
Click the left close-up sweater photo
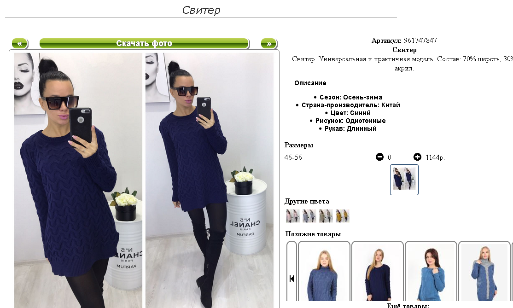click(78, 180)
